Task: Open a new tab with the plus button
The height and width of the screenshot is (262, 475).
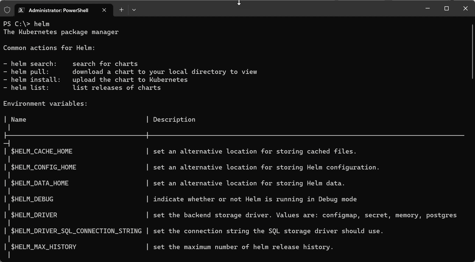Action: tap(121, 10)
